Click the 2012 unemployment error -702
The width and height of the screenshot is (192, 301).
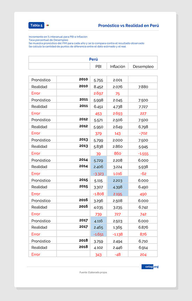(143, 133)
